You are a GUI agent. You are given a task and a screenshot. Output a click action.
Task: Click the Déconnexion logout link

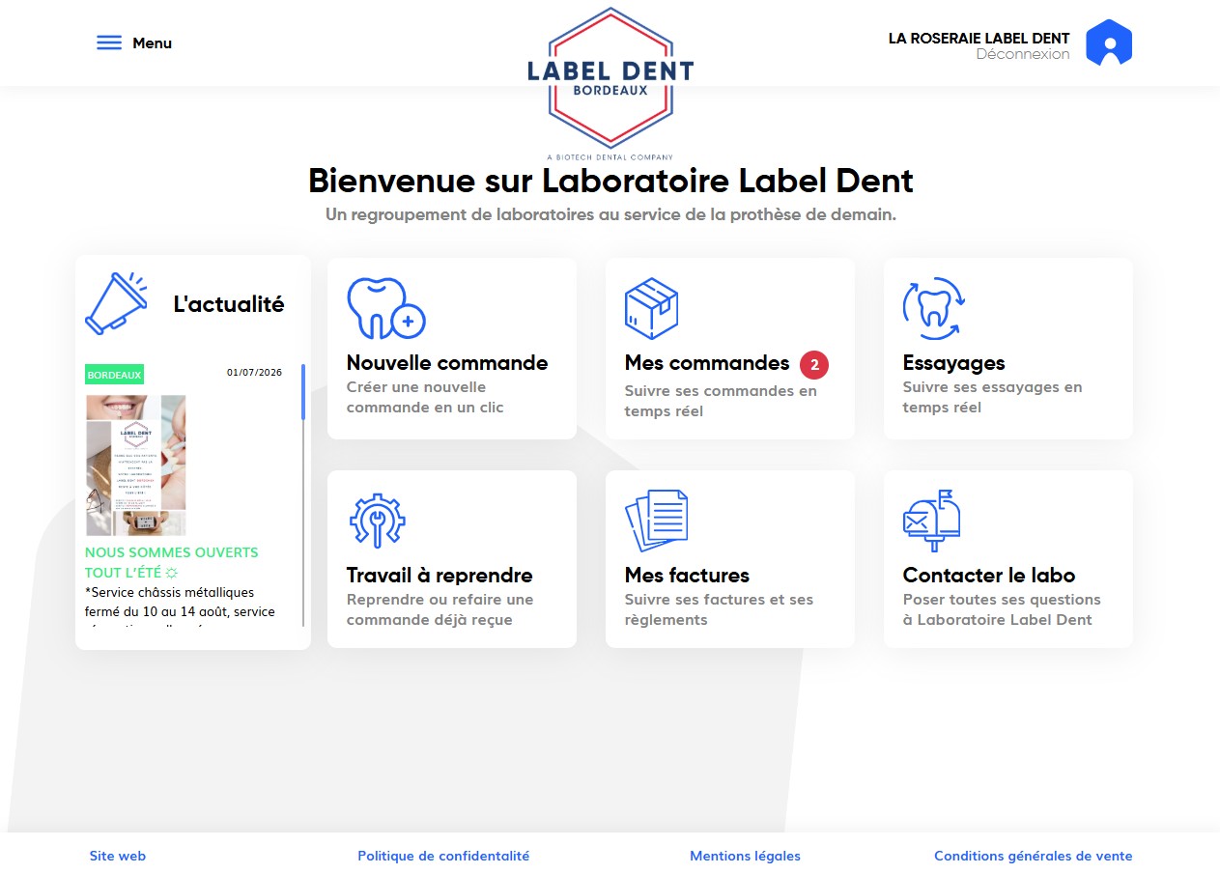pyautogui.click(x=1023, y=54)
